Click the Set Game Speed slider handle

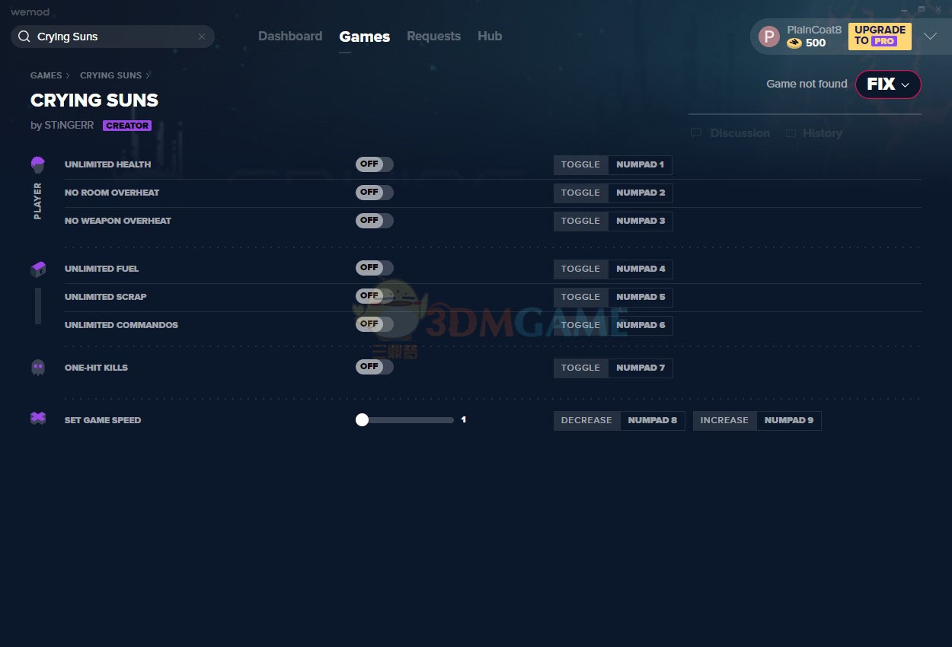[362, 420]
